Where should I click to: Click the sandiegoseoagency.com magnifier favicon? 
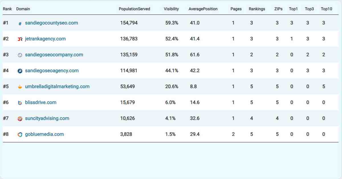[x=20, y=71]
